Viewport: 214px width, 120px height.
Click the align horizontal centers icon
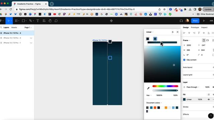click(189, 33)
